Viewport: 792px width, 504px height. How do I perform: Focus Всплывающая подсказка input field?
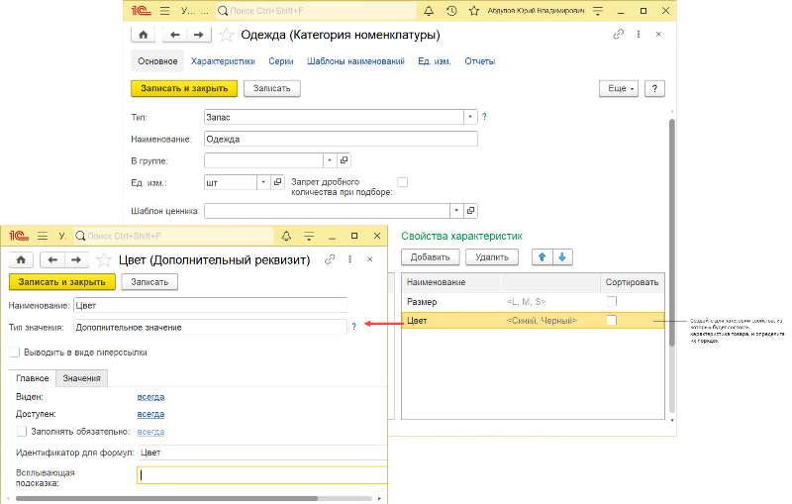[261, 475]
